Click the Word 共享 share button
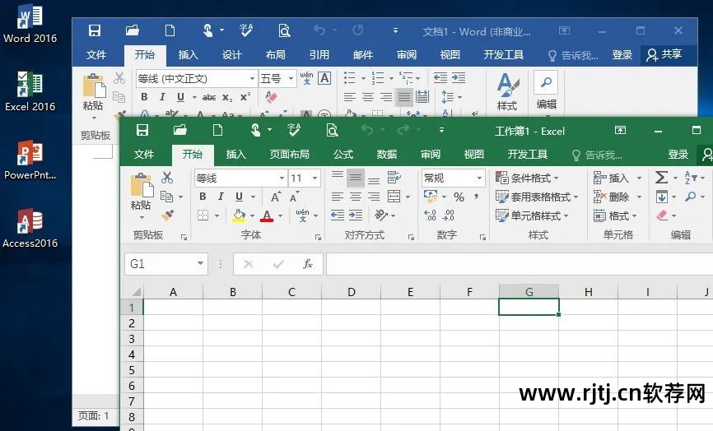The image size is (713, 431). point(664,55)
